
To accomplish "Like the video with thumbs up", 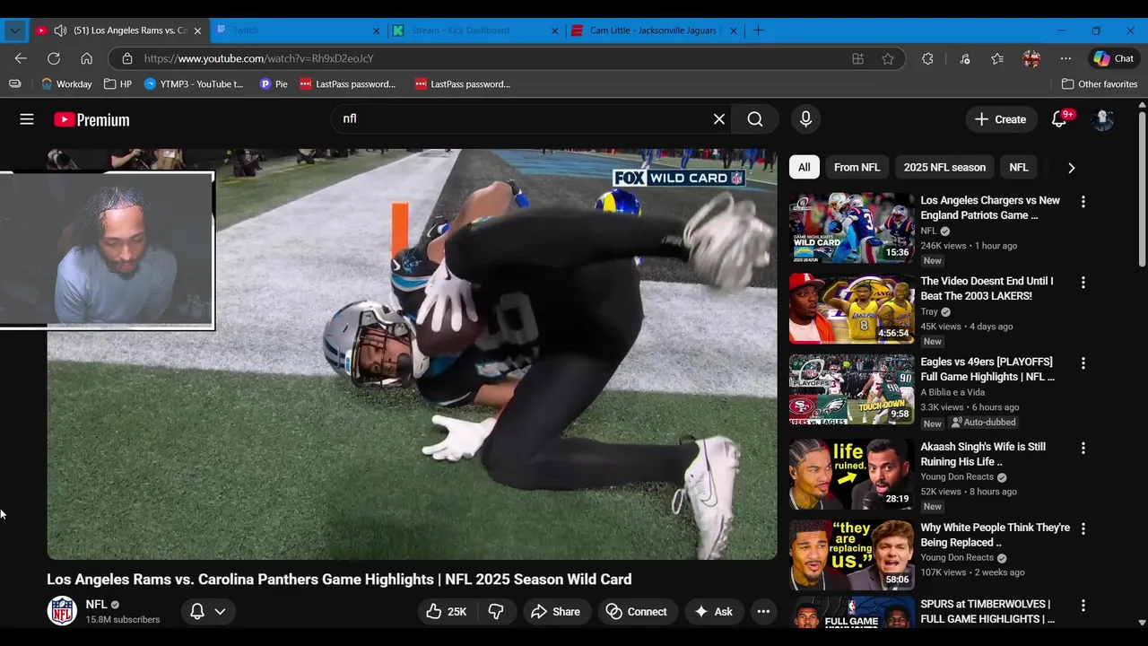I will pos(447,612).
